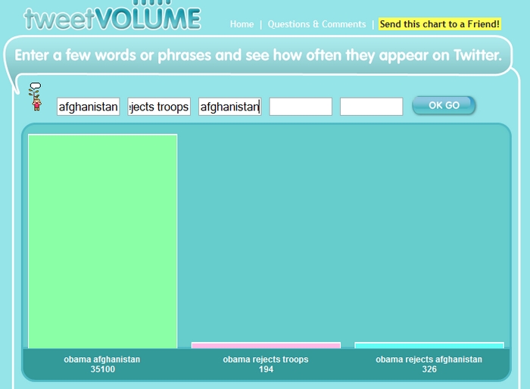Click the tweetVOLUME logo
Viewport: 530px width, 389px height.
click(x=113, y=16)
